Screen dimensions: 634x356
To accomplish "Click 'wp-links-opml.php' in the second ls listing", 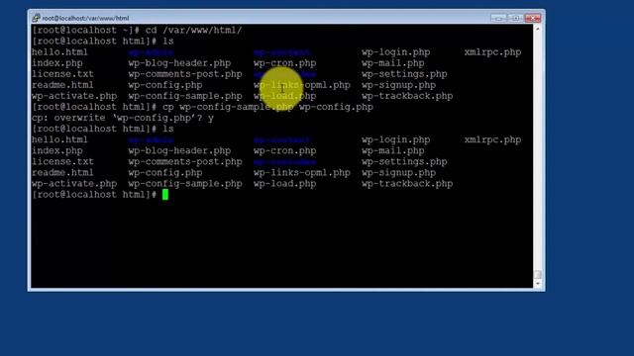I will pos(302,173).
